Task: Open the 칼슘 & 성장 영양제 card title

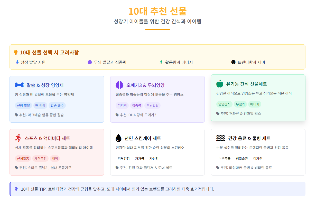Action: coord(45,85)
